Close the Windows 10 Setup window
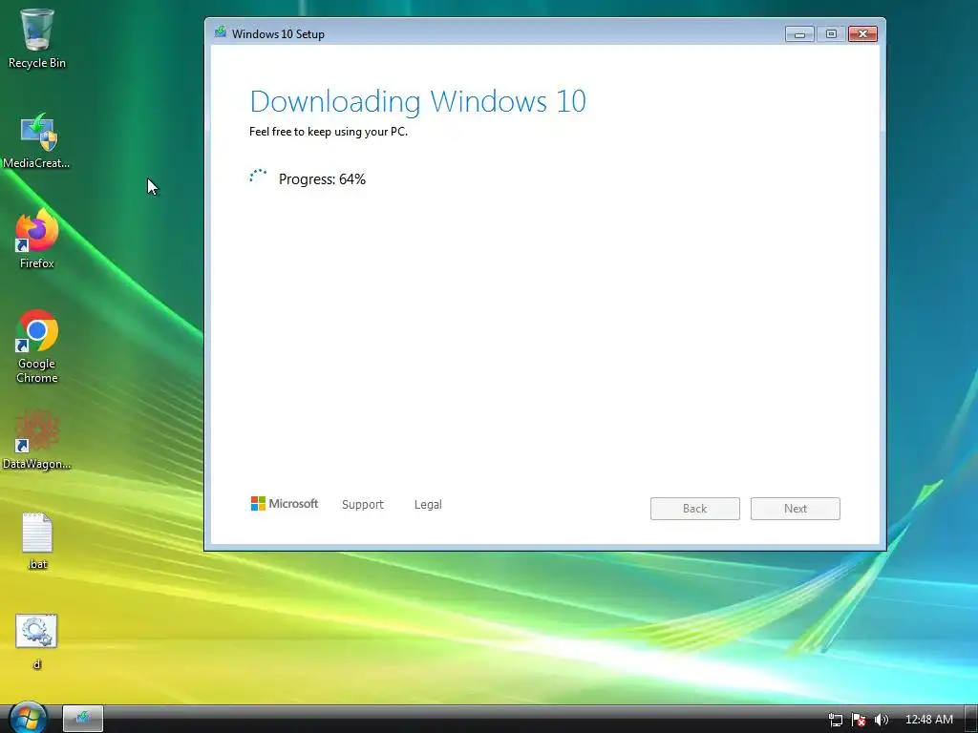 tap(862, 33)
